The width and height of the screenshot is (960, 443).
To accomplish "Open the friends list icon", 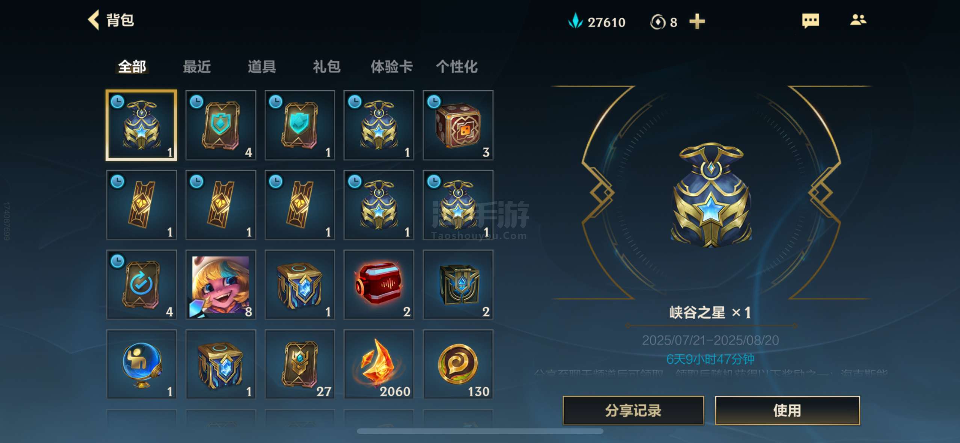I will [x=858, y=20].
